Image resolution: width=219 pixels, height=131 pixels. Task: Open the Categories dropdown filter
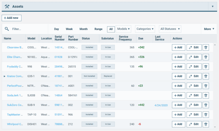click(145, 29)
